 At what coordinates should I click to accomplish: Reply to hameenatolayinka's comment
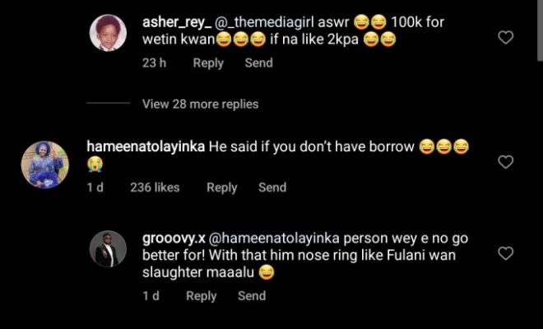point(221,188)
